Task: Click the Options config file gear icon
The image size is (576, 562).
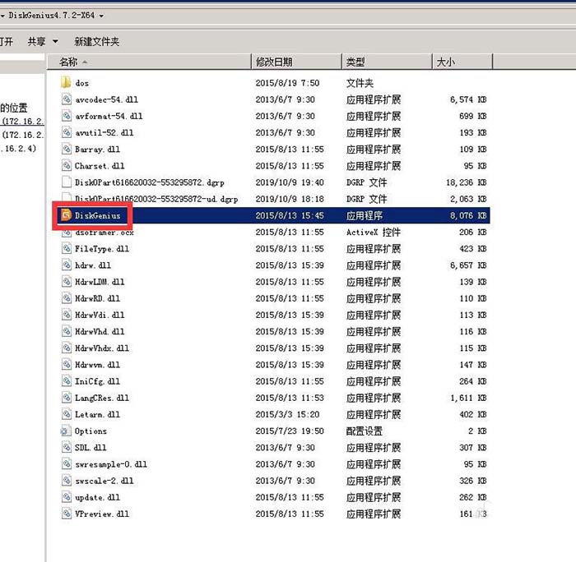Action: point(65,431)
